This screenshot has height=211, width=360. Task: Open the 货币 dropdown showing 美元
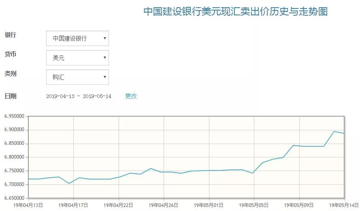(x=77, y=58)
